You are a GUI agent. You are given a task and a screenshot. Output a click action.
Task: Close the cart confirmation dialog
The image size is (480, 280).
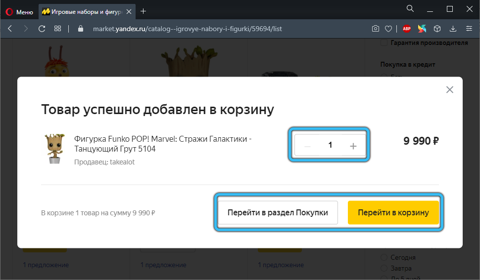[449, 90]
